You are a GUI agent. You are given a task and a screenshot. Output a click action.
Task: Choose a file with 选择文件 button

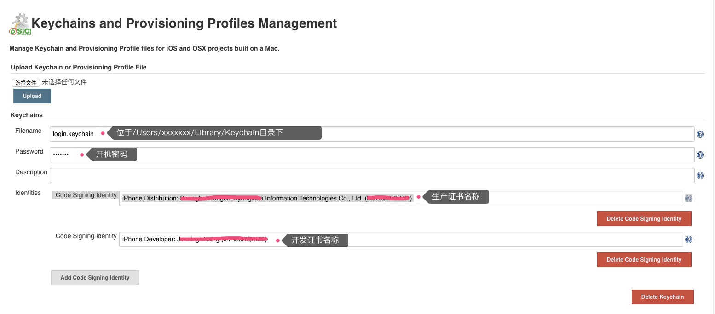click(x=26, y=83)
